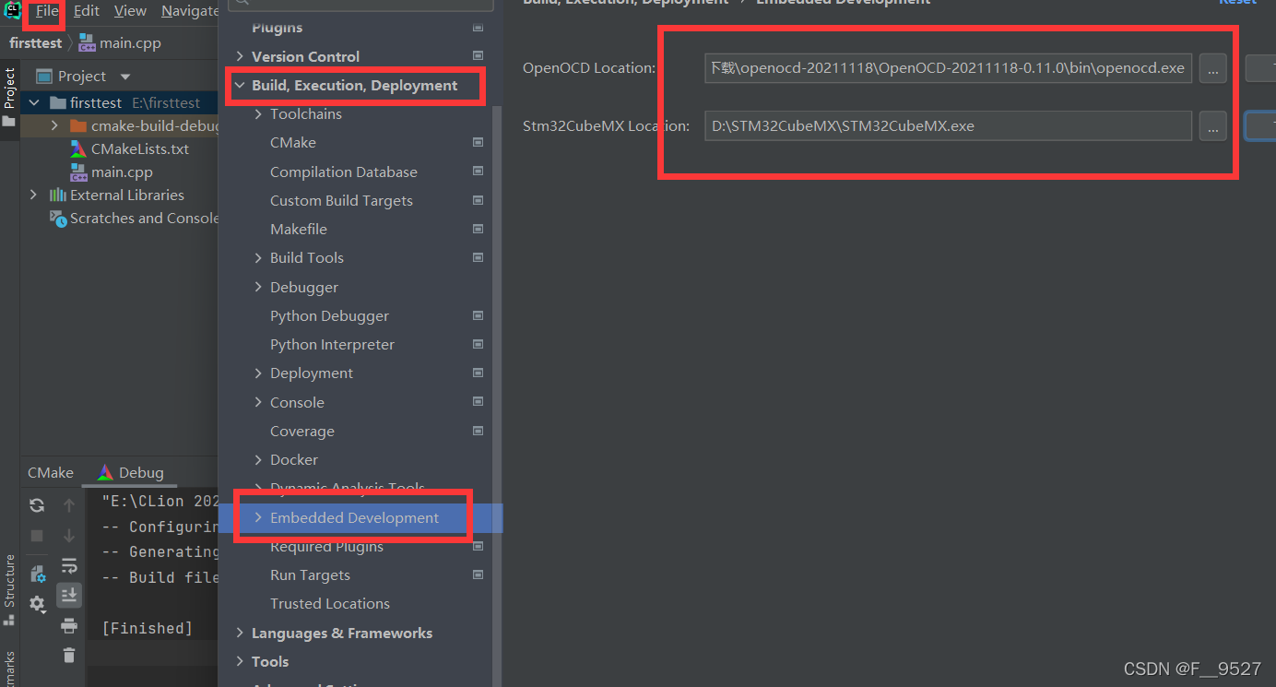Image resolution: width=1276 pixels, height=687 pixels.
Task: Click firsttest in the breadcrumb bar
Action: (x=35, y=42)
